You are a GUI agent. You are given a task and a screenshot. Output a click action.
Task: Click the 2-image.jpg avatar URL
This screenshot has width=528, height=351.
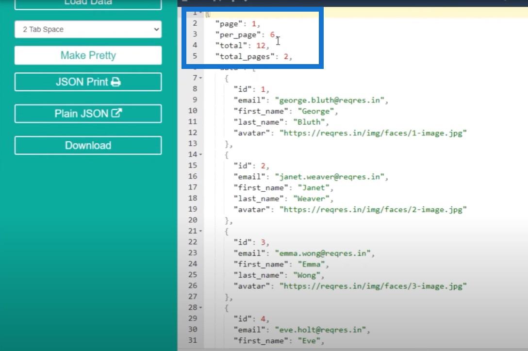(x=373, y=210)
